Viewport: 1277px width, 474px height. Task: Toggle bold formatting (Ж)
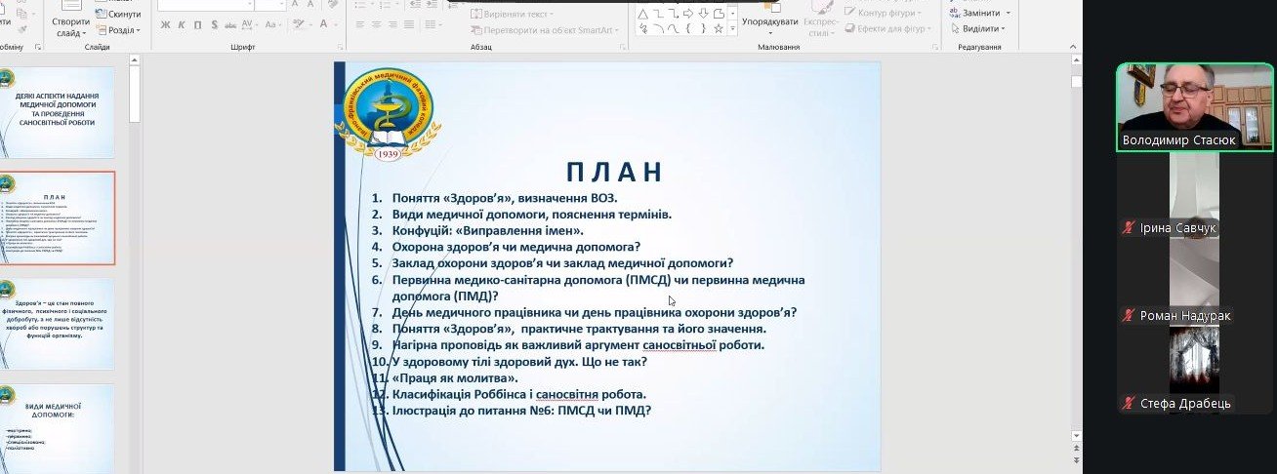pyautogui.click(x=166, y=26)
